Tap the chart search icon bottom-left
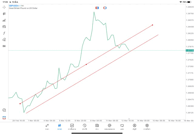The image size is (194, 135). [x=4, y=110]
